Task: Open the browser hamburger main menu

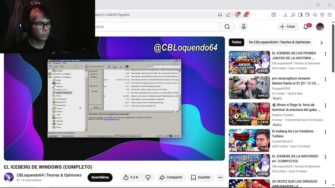Action: tap(330, 15)
